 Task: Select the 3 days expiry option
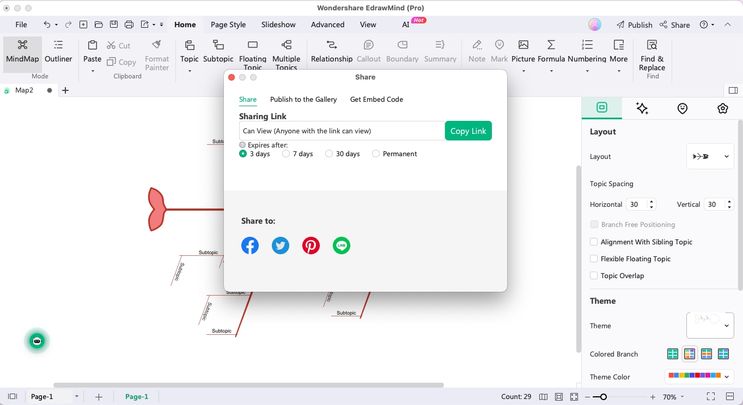coord(243,154)
